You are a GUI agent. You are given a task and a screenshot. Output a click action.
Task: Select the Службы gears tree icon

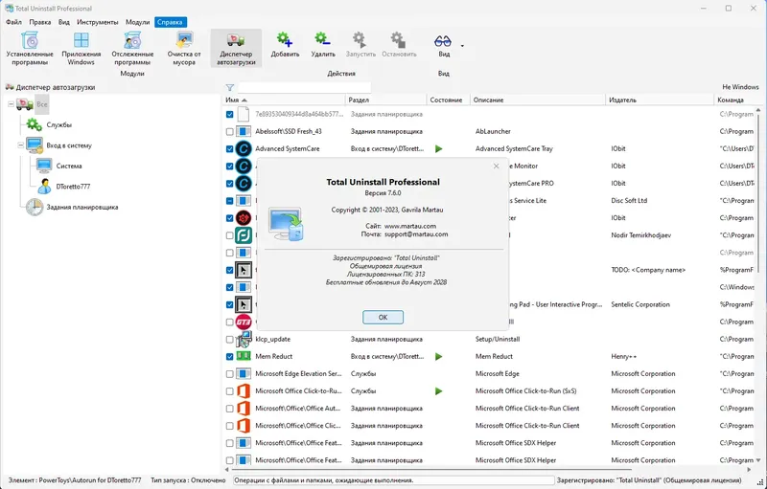pos(35,124)
